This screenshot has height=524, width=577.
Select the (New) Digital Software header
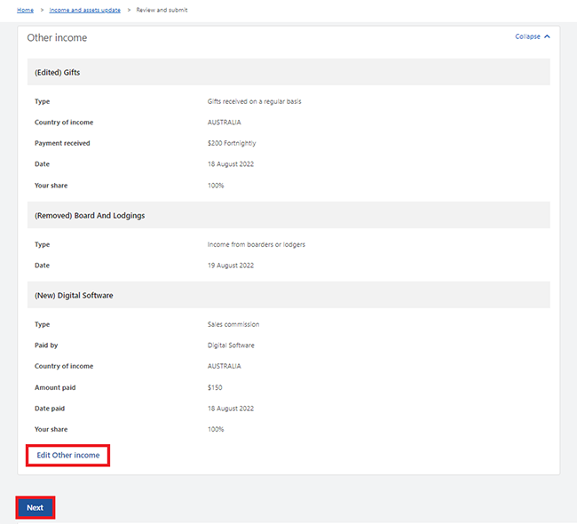pyautogui.click(x=288, y=295)
